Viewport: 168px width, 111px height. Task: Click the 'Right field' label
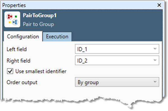pos(19,61)
